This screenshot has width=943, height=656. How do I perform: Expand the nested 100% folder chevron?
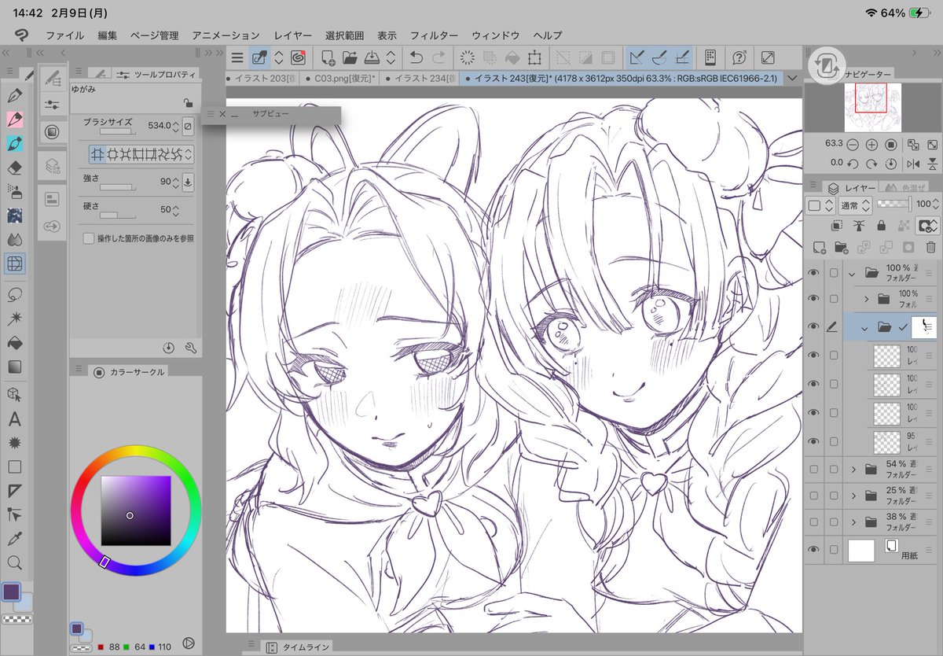point(866,299)
